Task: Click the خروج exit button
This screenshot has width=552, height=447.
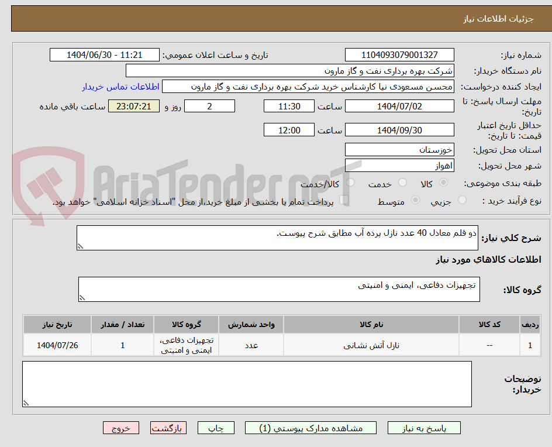Action: coord(121,428)
